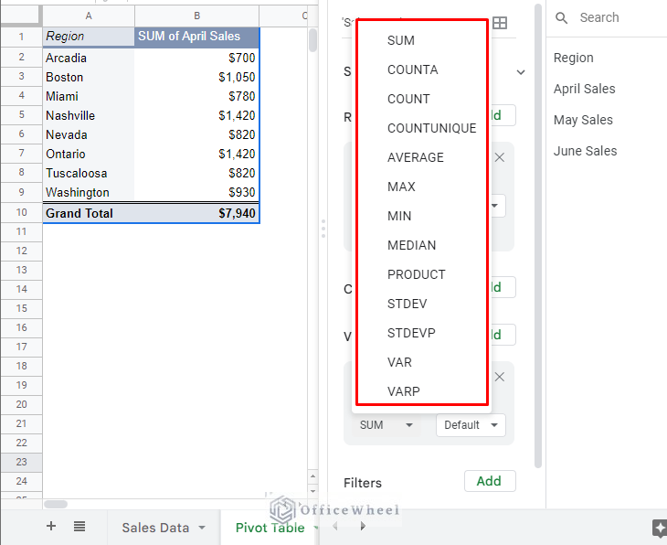
Task: Select the Grand Total label cell
Action: pos(89,213)
